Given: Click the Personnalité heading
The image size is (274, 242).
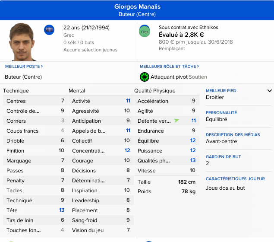Looking at the screenshot, I should coord(221,113).
